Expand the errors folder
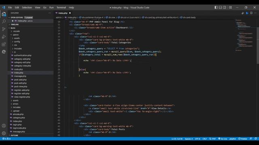 point(15,104)
